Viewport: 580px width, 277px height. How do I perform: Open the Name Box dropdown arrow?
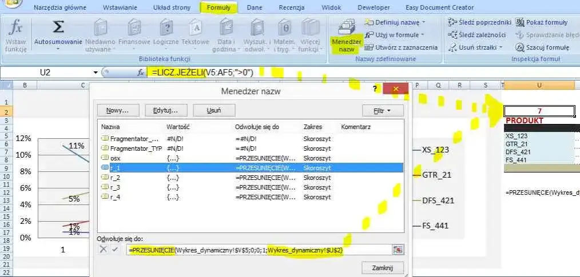[x=96, y=73]
